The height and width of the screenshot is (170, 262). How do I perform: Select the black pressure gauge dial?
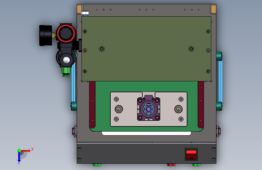(46, 35)
